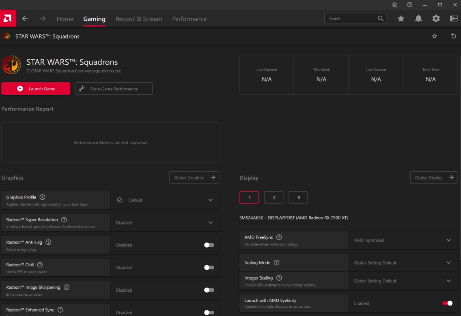This screenshot has width=461, height=316.
Task: Open the bug report tool icon
Action: (x=394, y=5)
